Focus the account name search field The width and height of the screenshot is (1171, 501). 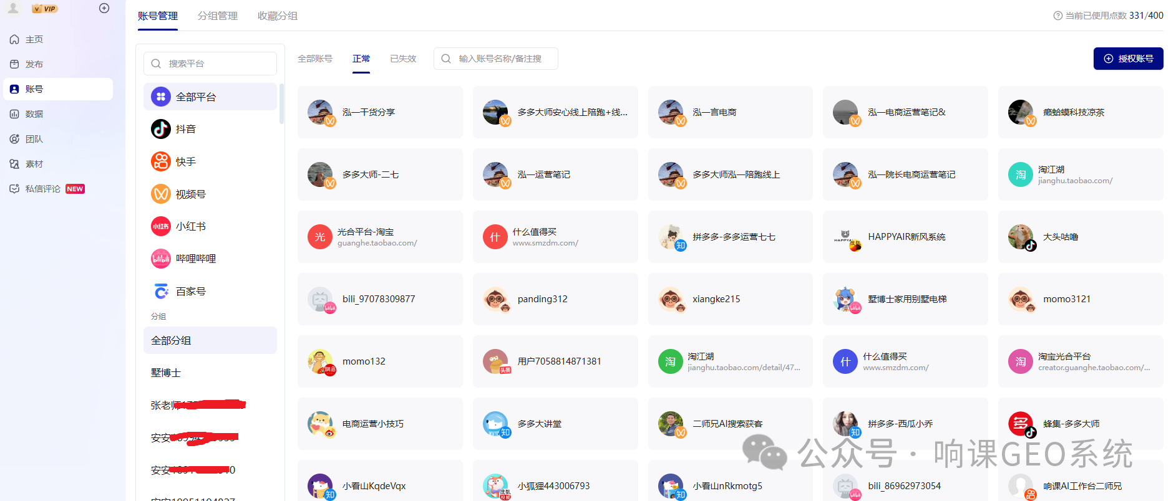(496, 59)
